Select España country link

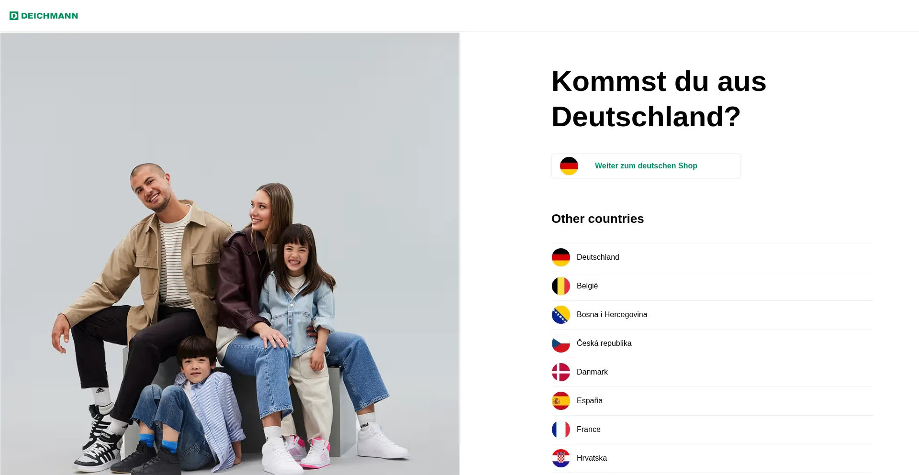[712, 401]
